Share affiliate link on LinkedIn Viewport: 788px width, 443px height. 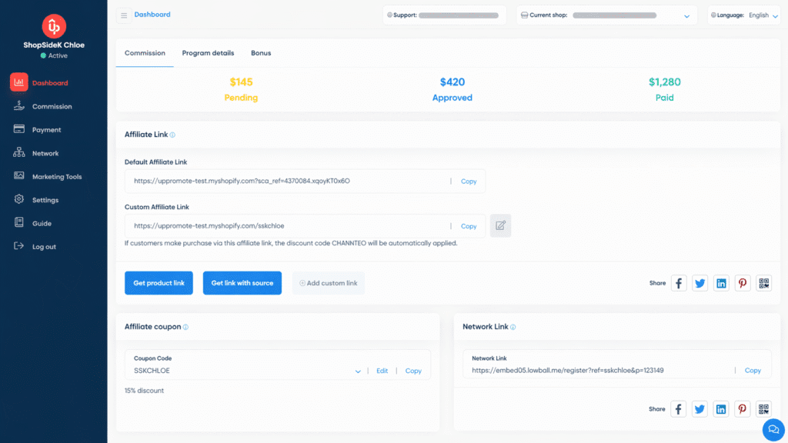point(721,282)
